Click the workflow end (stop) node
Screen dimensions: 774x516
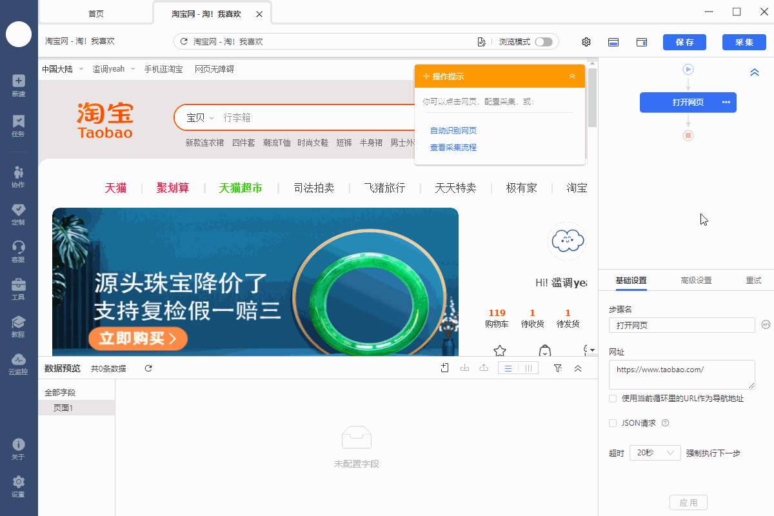point(688,135)
